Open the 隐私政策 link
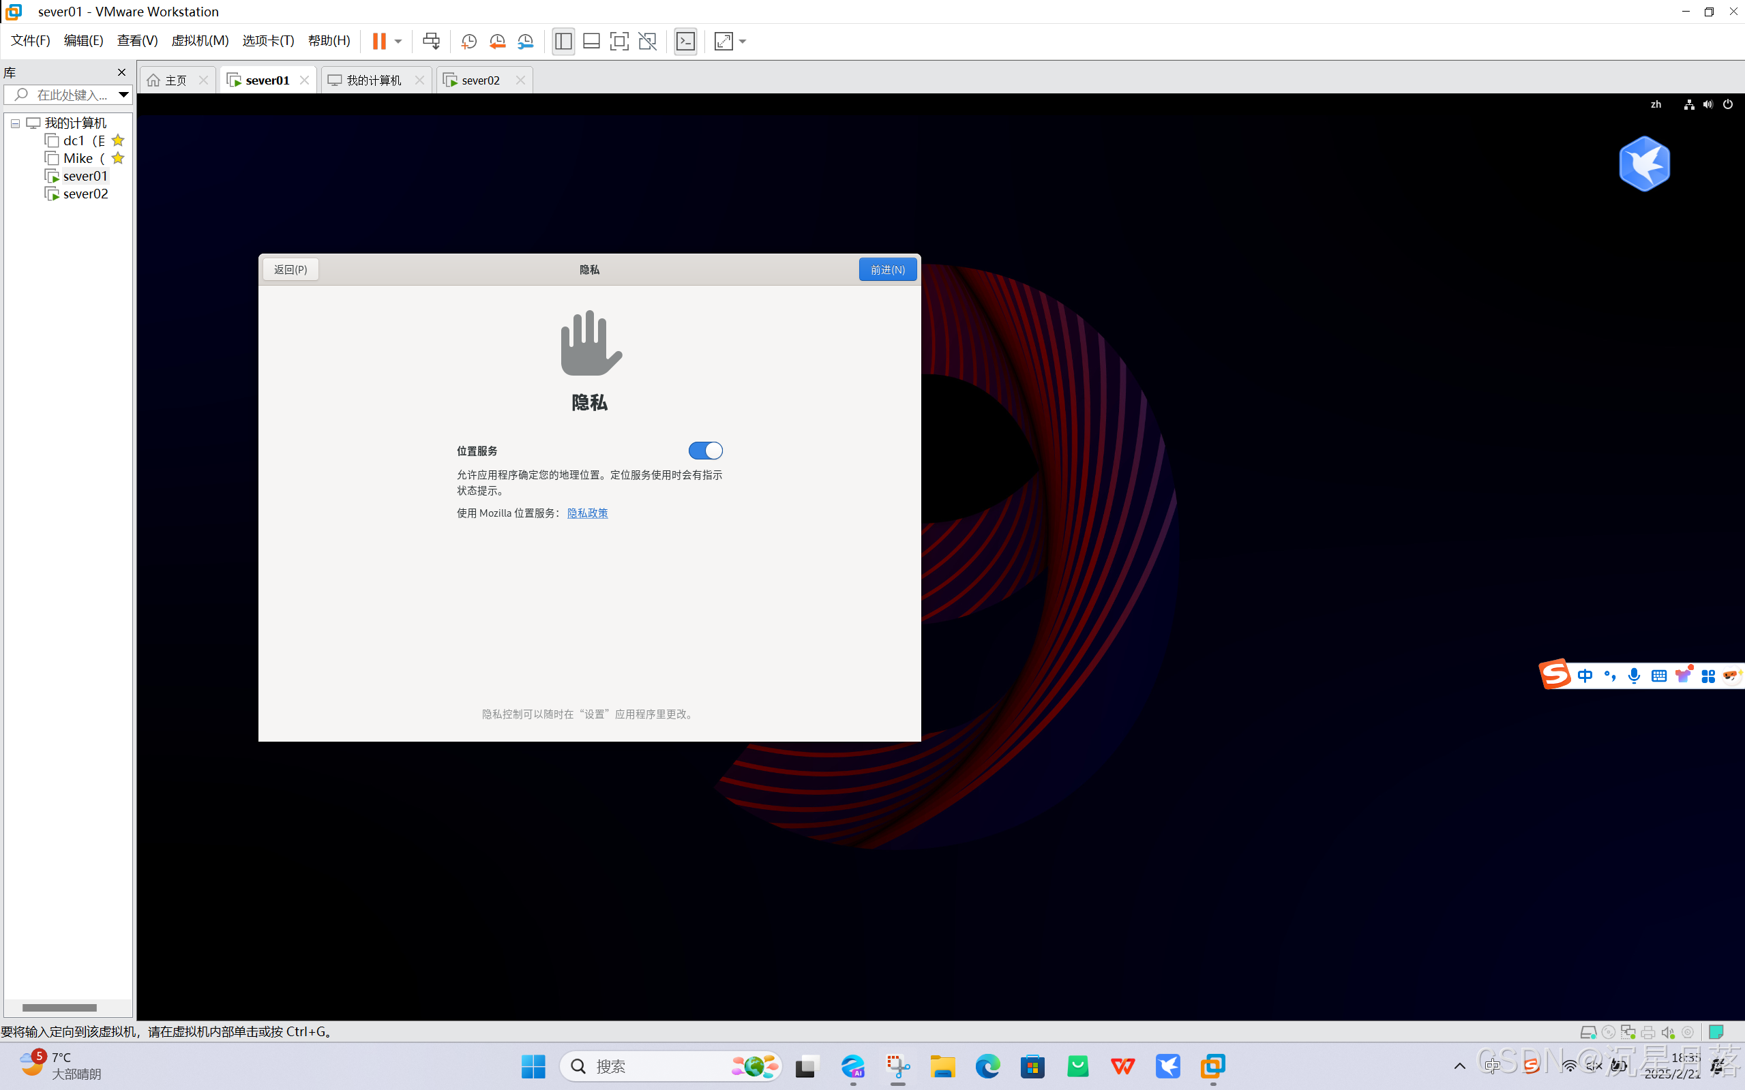 click(x=587, y=513)
